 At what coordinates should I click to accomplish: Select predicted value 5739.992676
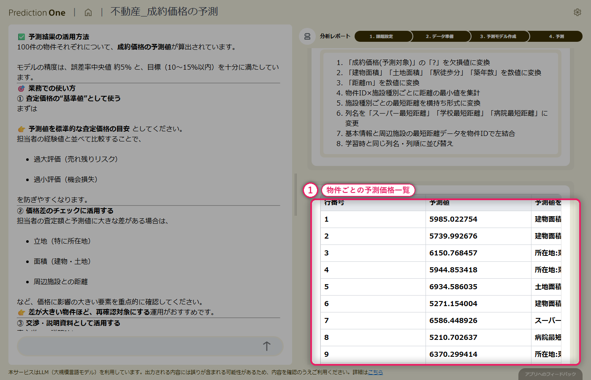click(x=453, y=236)
